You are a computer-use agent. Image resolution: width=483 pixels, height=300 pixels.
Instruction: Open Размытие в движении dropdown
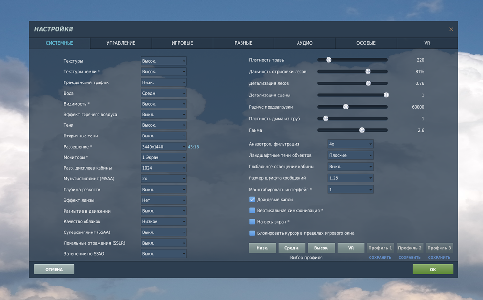tap(164, 211)
